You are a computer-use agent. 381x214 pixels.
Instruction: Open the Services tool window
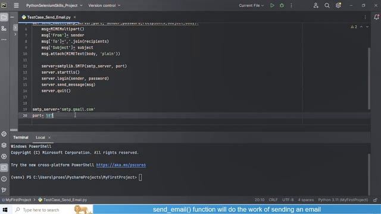pyautogui.click(x=4, y=156)
